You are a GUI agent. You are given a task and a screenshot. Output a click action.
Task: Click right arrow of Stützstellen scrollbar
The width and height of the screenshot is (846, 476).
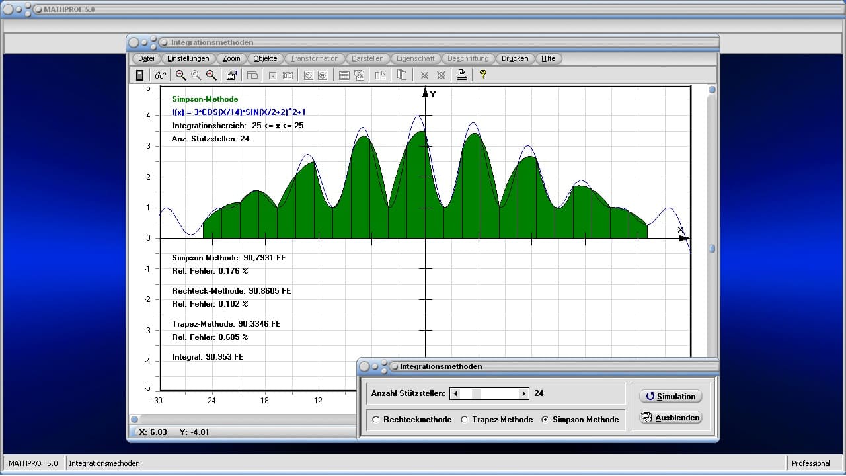point(523,393)
